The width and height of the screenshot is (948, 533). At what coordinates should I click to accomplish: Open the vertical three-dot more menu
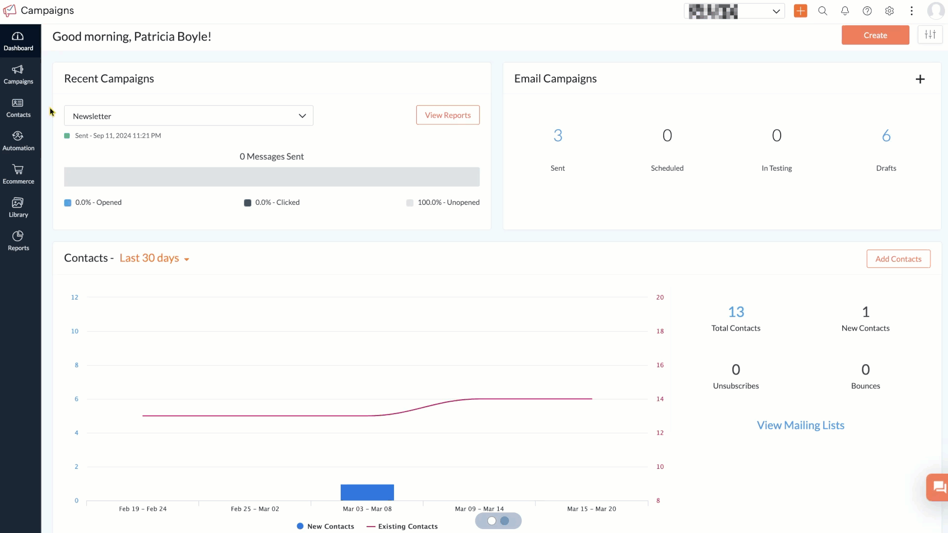[911, 11]
